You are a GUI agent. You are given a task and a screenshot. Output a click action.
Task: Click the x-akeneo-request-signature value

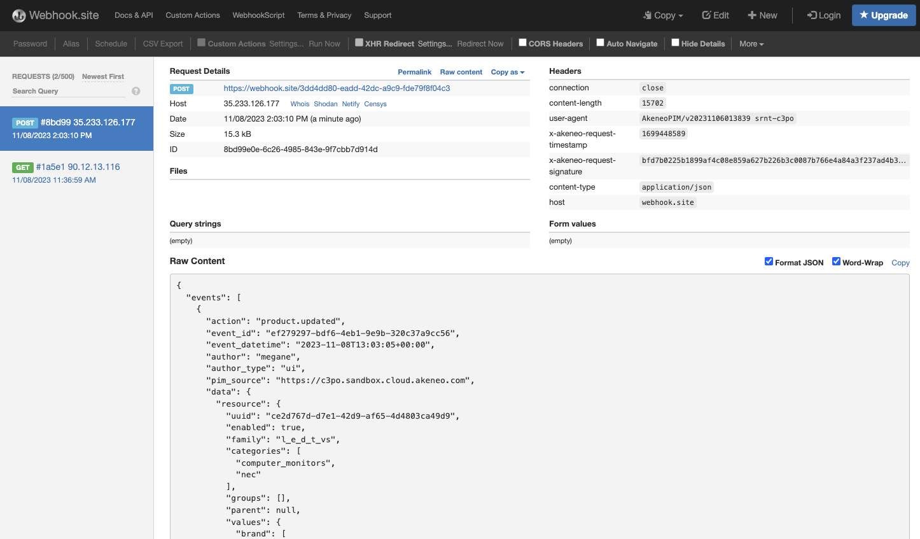(774, 160)
